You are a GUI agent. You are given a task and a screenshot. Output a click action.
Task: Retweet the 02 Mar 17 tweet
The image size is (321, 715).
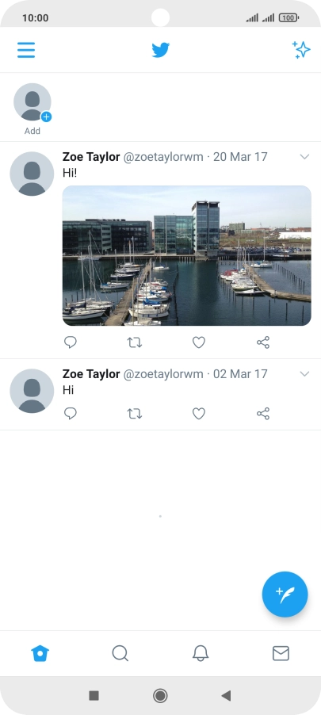coord(135,414)
